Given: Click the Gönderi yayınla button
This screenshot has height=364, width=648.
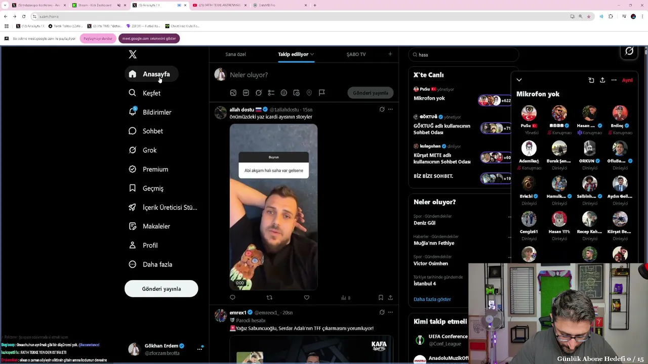Looking at the screenshot, I should pyautogui.click(x=161, y=289).
